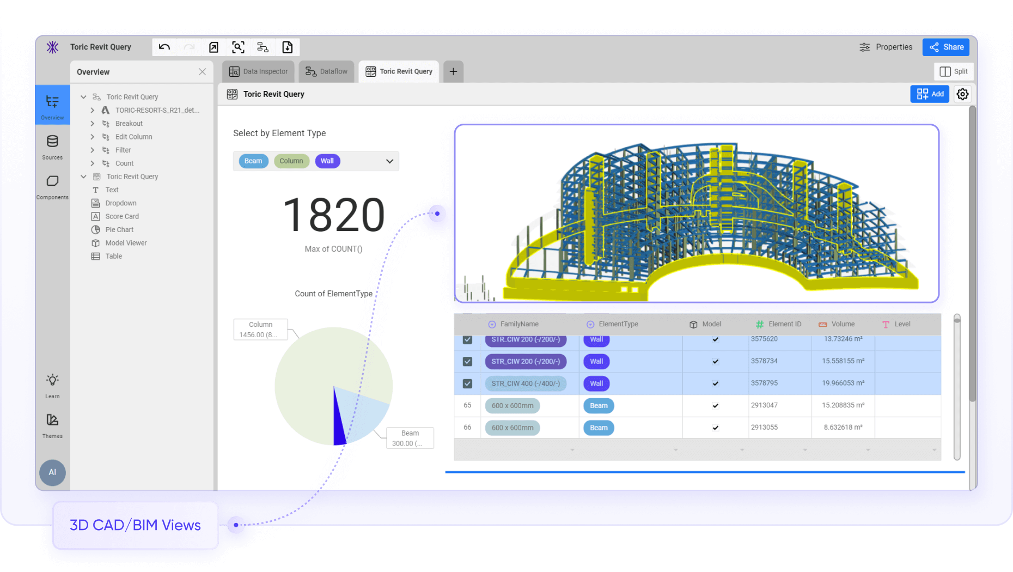Check the row checkbox for Element ID 2913047
Screen dimensions: 1013x572
click(x=467, y=405)
